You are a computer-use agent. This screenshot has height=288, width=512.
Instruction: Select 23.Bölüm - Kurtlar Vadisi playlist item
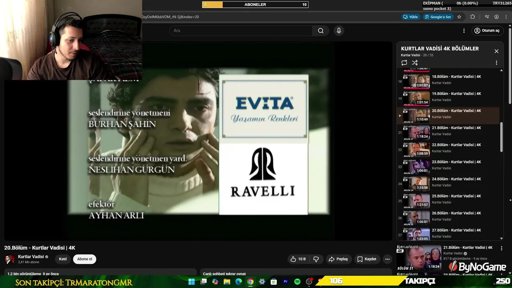448,166
